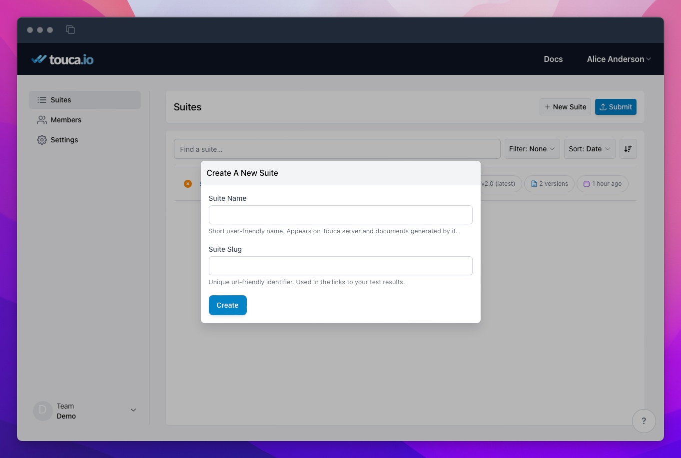This screenshot has width=681, height=458.
Task: Focus the Suite Slug input field
Action: 340,266
